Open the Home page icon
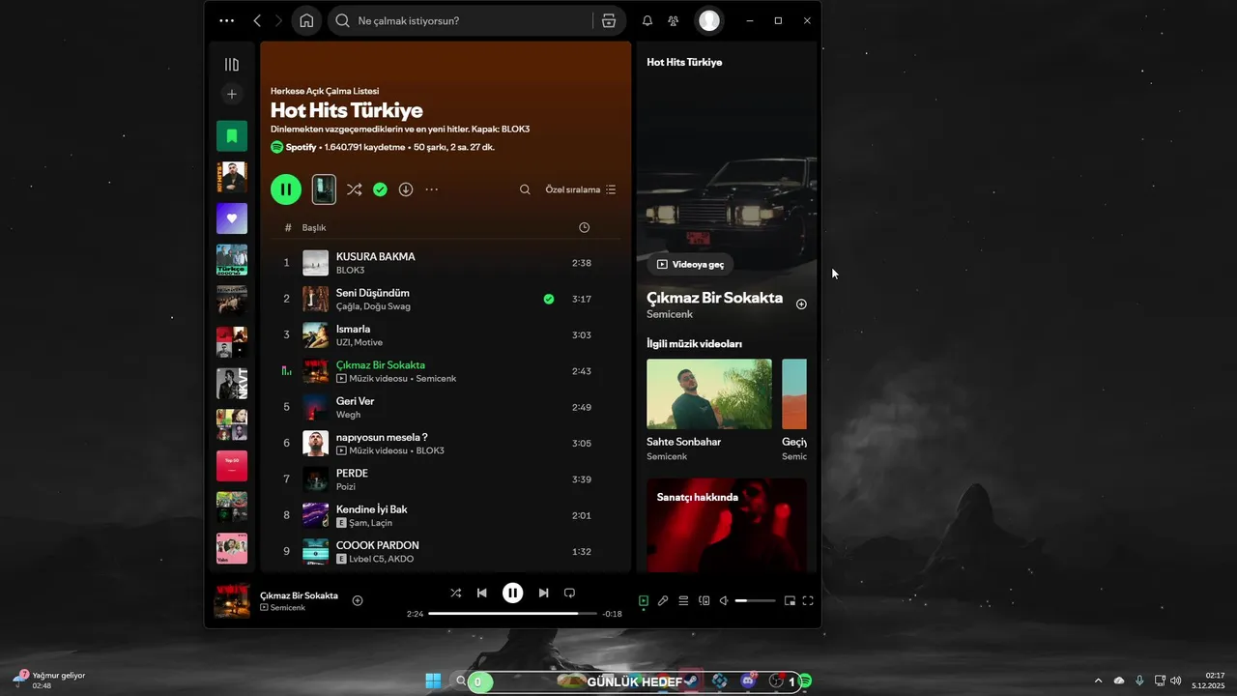Viewport: 1237px width, 696px height. coord(306,20)
